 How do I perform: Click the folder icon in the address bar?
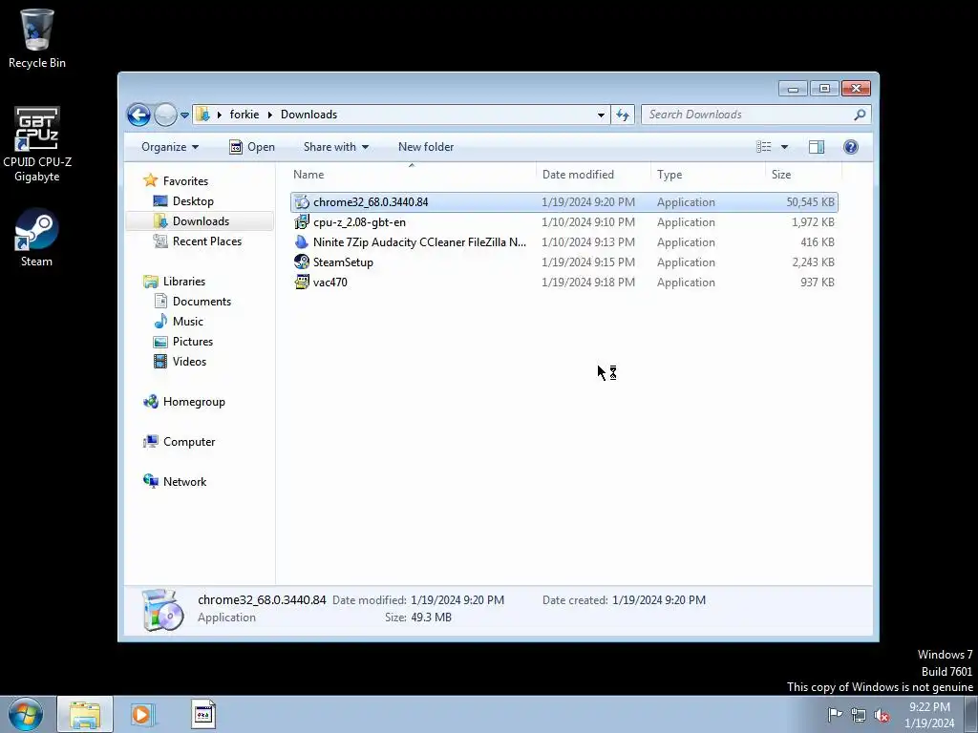point(202,115)
